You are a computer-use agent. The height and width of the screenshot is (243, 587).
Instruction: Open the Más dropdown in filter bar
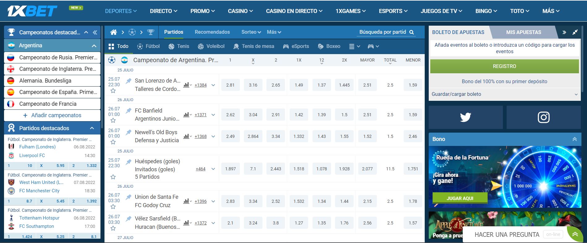click(274, 32)
